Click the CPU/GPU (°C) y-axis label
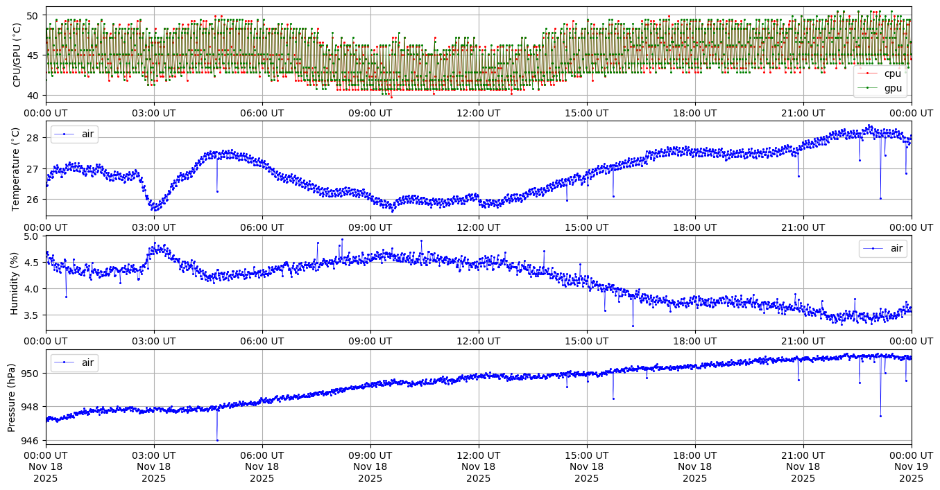 click(x=17, y=55)
